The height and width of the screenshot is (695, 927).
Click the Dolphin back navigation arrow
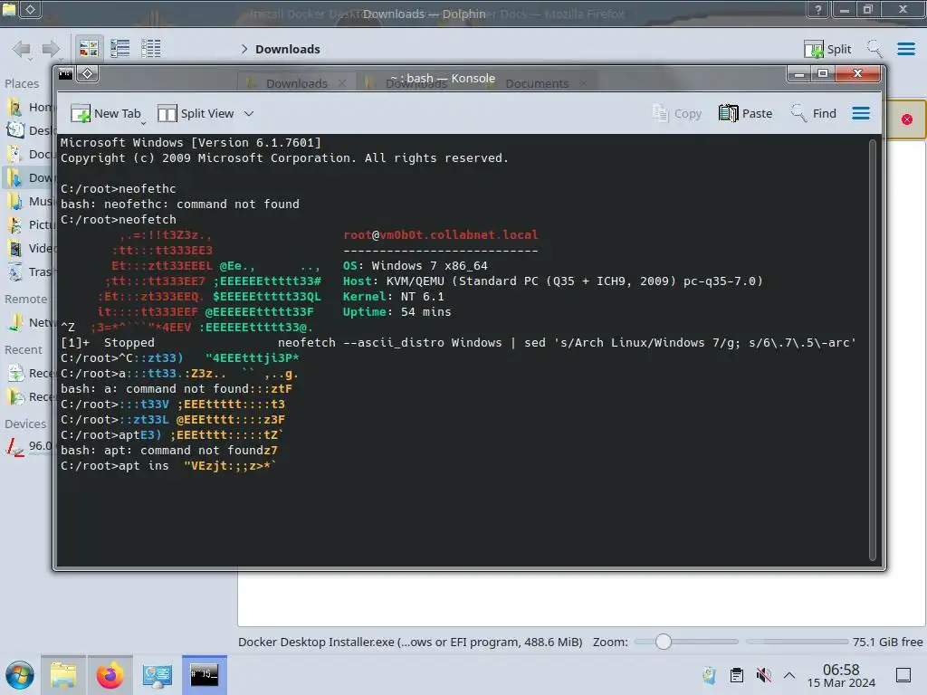[x=22, y=49]
